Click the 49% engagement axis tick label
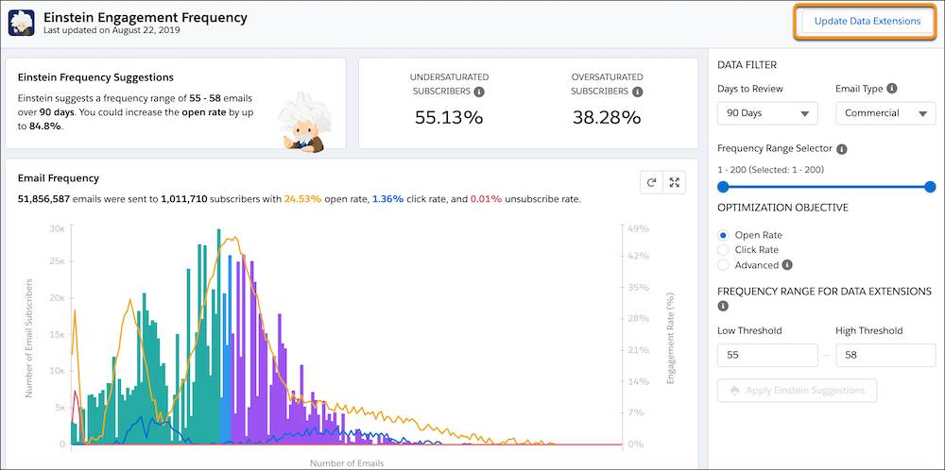Screen dimensions: 945x470 tap(638, 228)
